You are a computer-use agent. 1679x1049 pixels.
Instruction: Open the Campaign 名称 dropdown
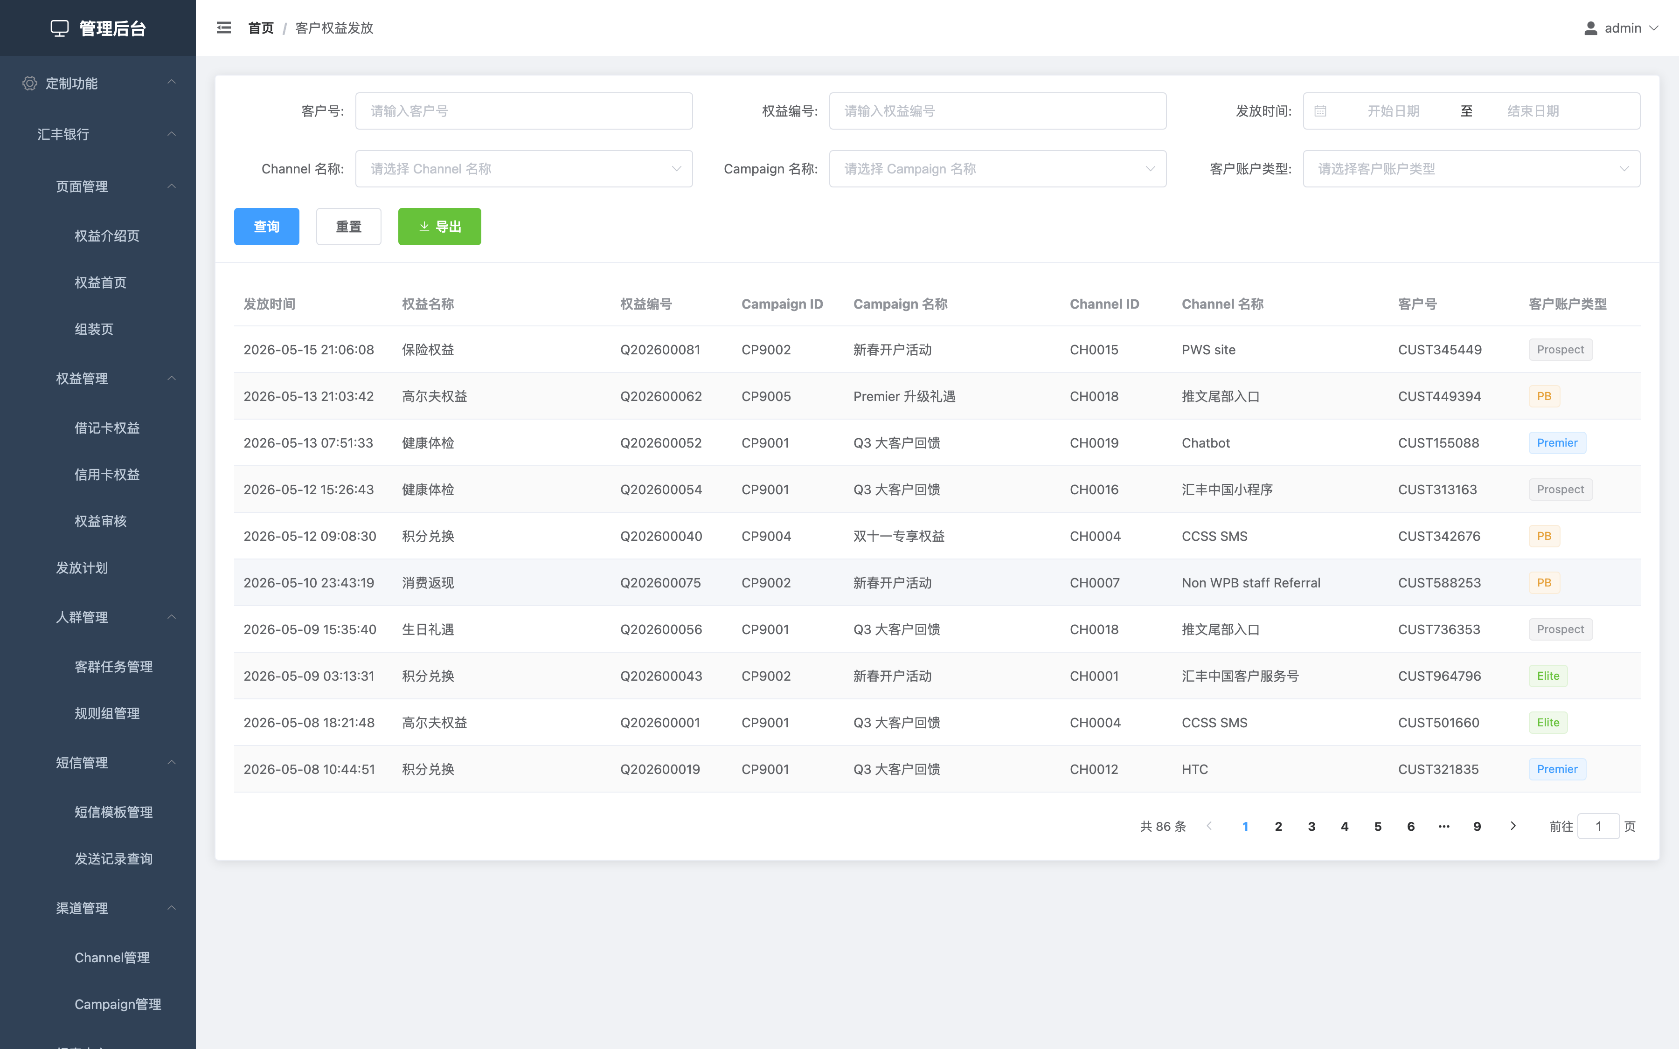tap(998, 169)
